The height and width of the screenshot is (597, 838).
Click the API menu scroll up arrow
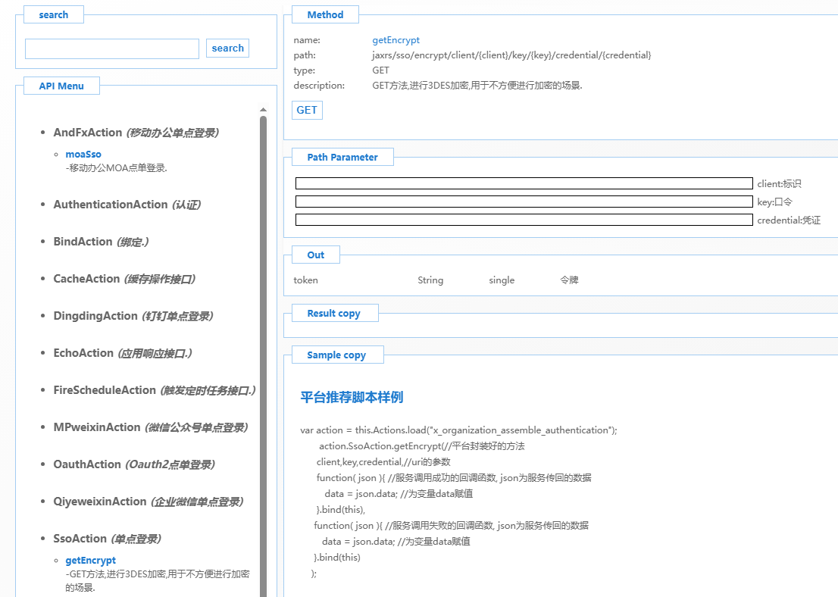pyautogui.click(x=263, y=110)
